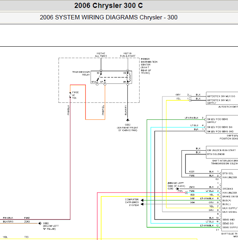Click "LT GRN/BLK" label at shift lever pin 2
Screen dimensions: 238x240
(192, 118)
